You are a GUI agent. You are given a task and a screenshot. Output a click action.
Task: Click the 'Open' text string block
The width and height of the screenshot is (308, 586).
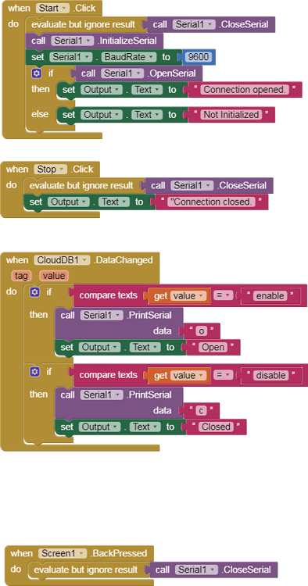click(x=213, y=347)
